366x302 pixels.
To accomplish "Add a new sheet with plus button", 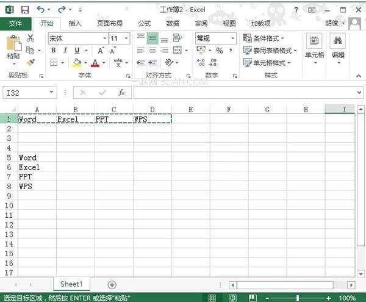I will click(x=112, y=285).
